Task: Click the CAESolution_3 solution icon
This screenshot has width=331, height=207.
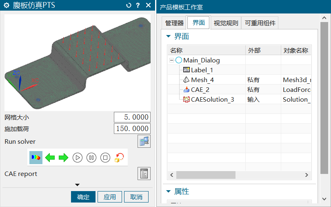Action: tap(187, 99)
